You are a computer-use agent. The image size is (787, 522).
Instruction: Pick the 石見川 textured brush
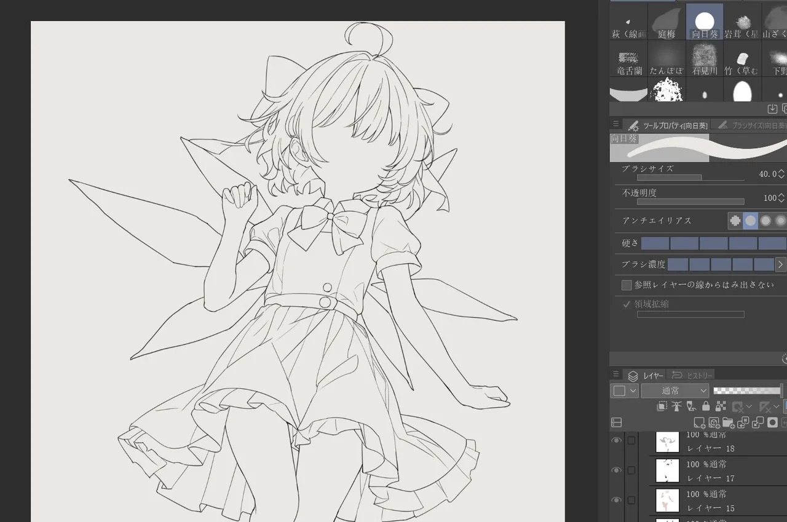pyautogui.click(x=704, y=59)
